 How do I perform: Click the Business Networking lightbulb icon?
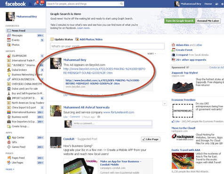pyautogui.click(x=9, y=74)
